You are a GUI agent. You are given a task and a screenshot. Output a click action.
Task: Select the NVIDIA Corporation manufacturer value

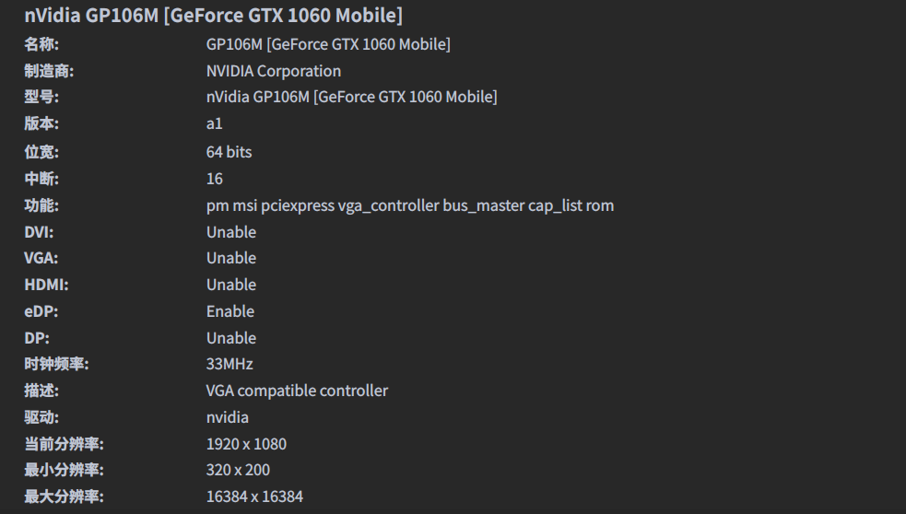pos(273,71)
